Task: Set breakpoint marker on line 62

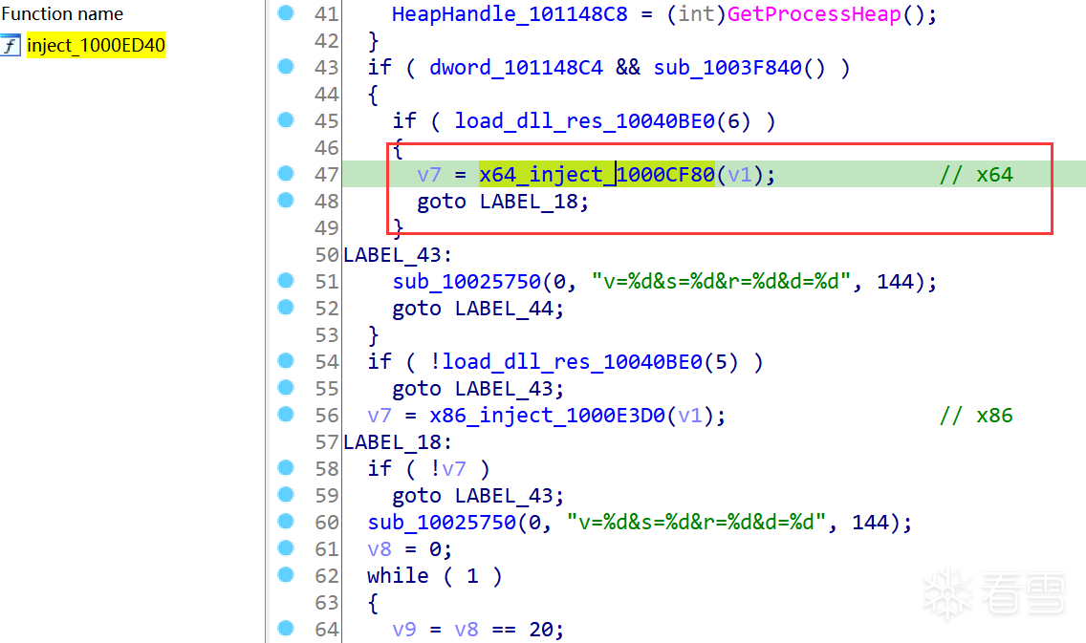Action: click(x=285, y=574)
